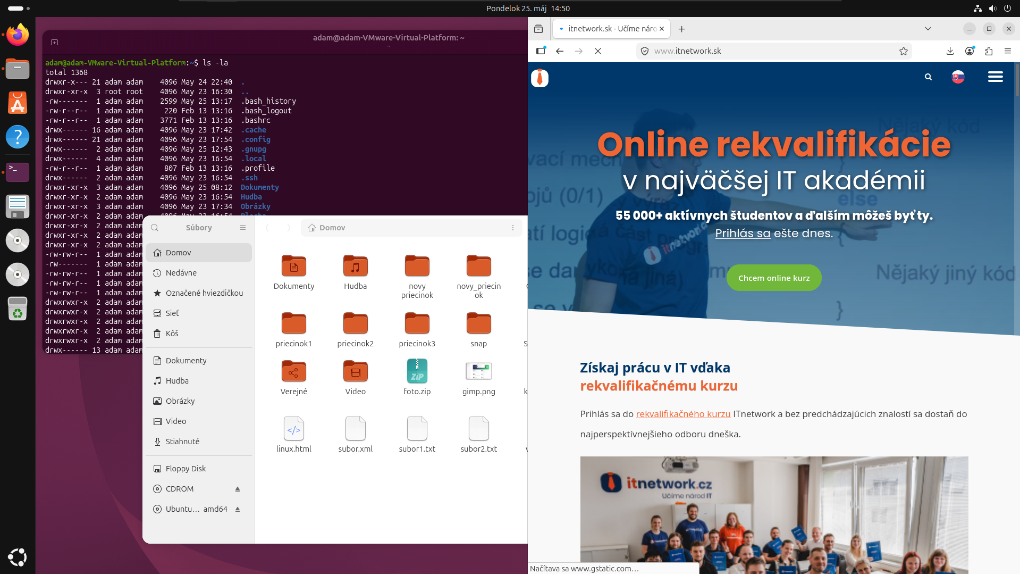Open the Help icon in the dock
This screenshot has height=574, width=1020.
[18, 137]
